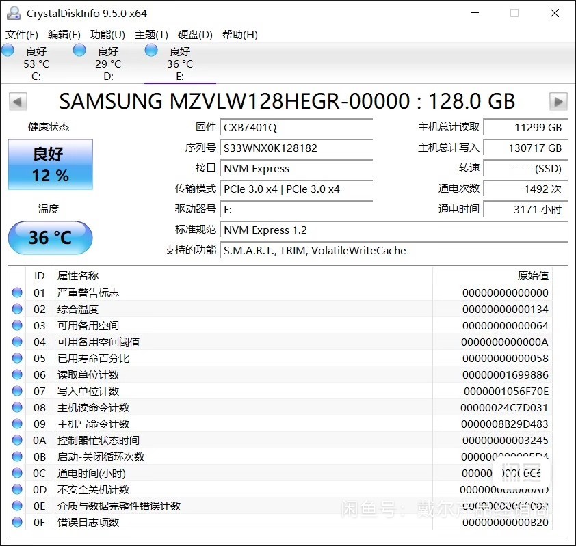Select the 写入单位计数 attribute row
The image size is (576, 546).
280,391
